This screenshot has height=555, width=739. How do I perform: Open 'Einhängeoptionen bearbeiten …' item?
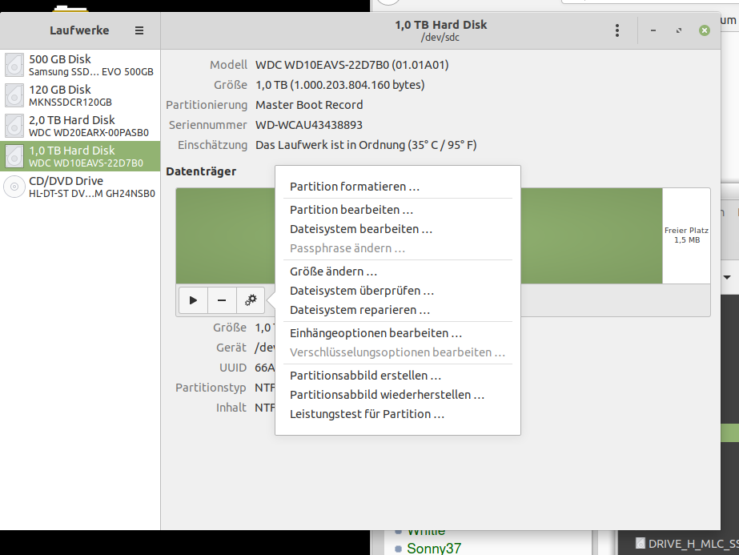click(x=376, y=333)
